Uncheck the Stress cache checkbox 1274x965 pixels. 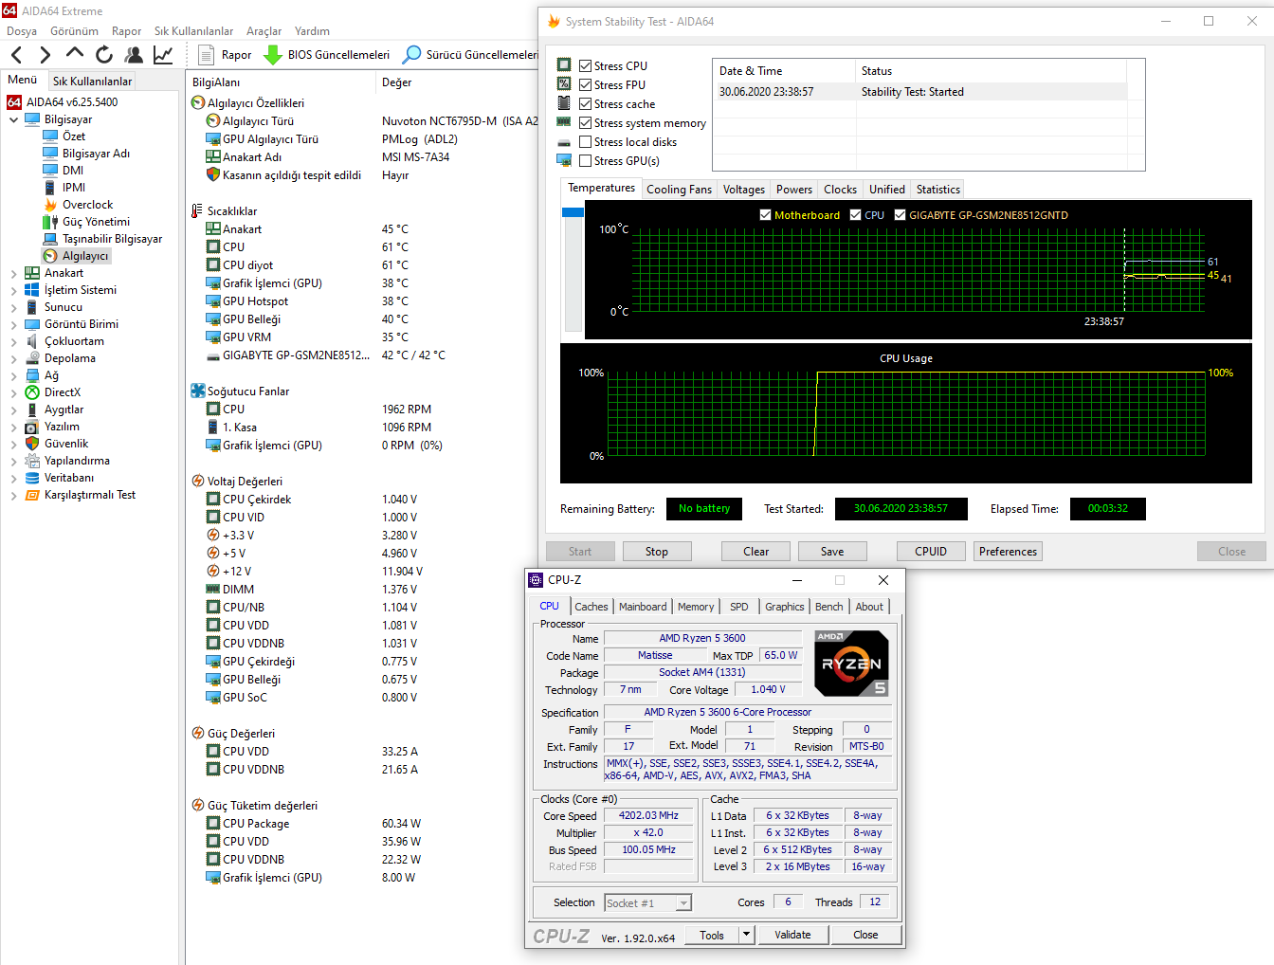(586, 103)
